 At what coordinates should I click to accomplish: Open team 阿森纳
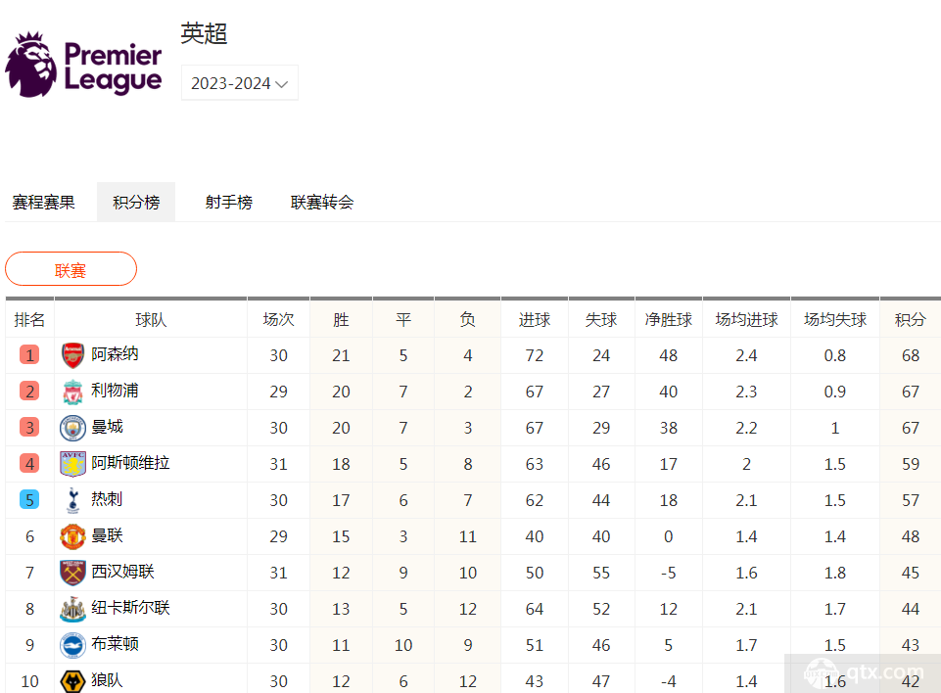[x=115, y=354]
